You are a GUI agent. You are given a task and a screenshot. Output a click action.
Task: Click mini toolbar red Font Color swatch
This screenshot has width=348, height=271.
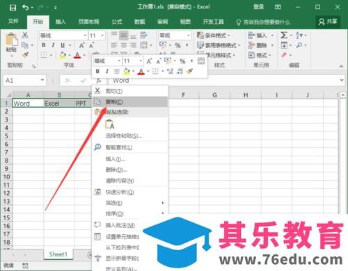point(141,72)
